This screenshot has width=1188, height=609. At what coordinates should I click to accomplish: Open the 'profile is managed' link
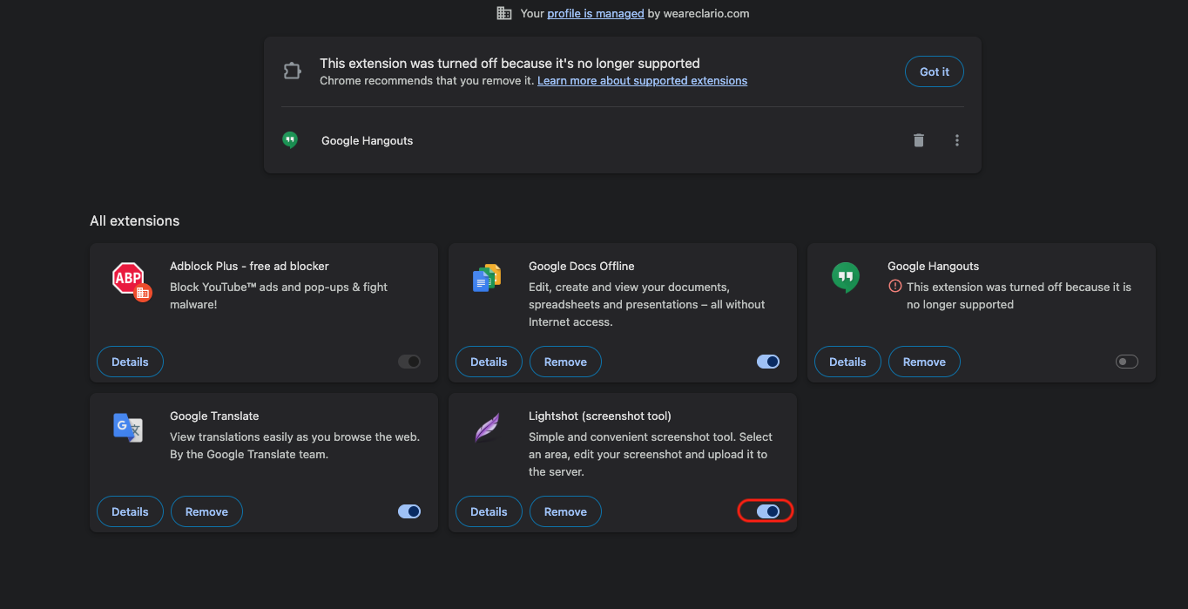tap(596, 13)
